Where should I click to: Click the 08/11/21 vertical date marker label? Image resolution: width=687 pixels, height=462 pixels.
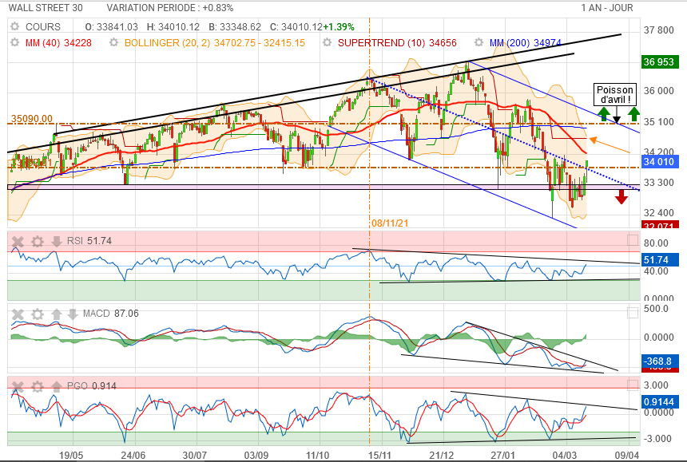[390, 223]
